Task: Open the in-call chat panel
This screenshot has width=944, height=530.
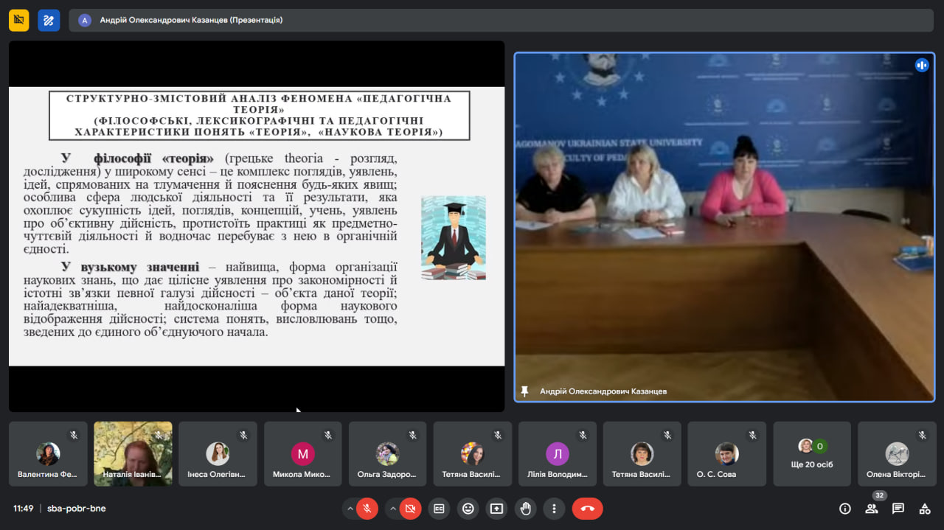Action: point(898,509)
